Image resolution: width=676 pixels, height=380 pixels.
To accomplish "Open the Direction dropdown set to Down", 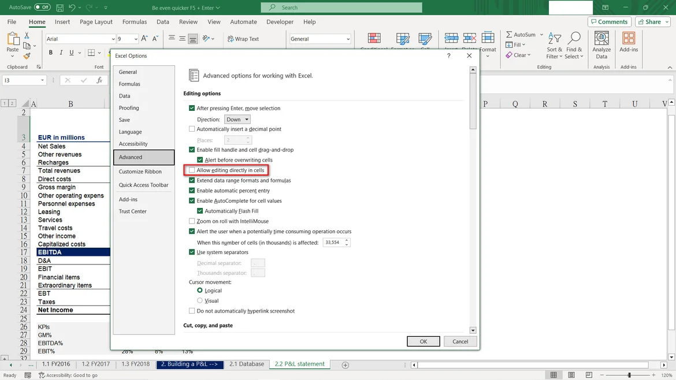I will 237,120.
